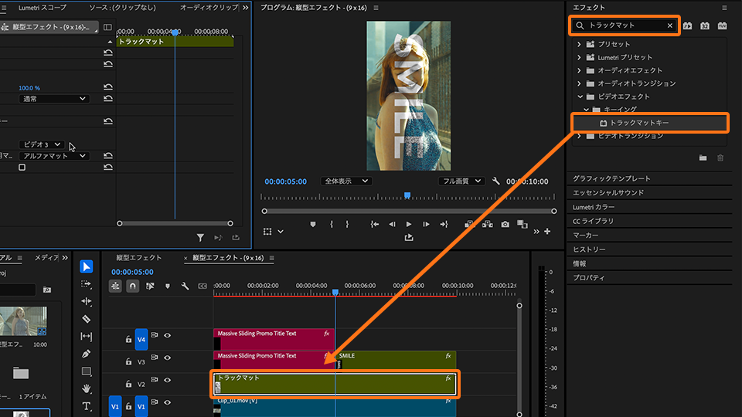
Task: Click the Lift button
Action: tap(469, 225)
